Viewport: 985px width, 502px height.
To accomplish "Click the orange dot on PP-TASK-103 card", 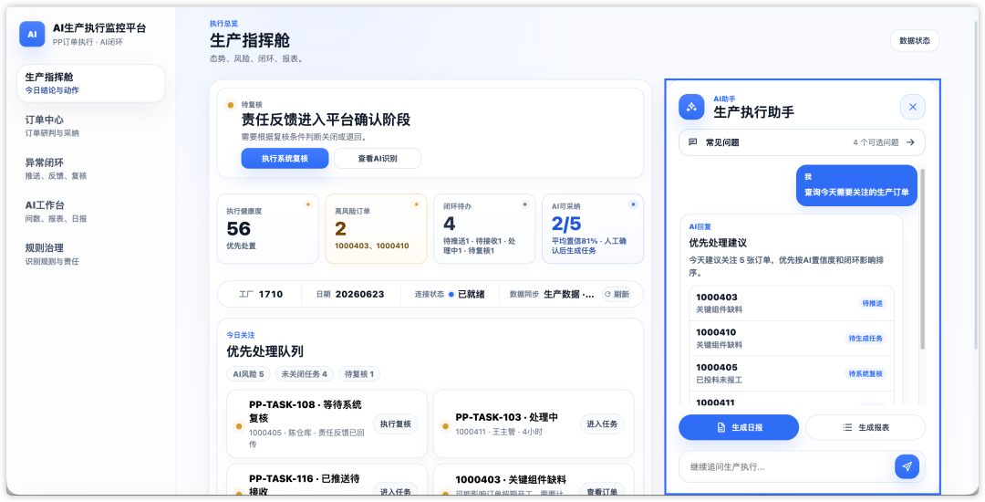I will click(x=445, y=426).
